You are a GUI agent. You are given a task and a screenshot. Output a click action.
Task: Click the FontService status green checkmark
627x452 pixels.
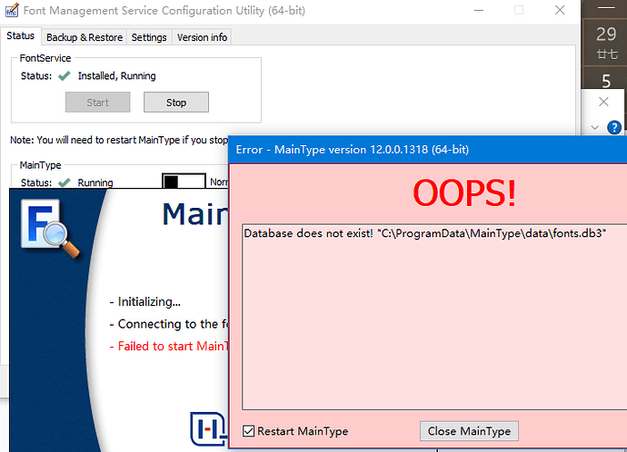point(64,75)
